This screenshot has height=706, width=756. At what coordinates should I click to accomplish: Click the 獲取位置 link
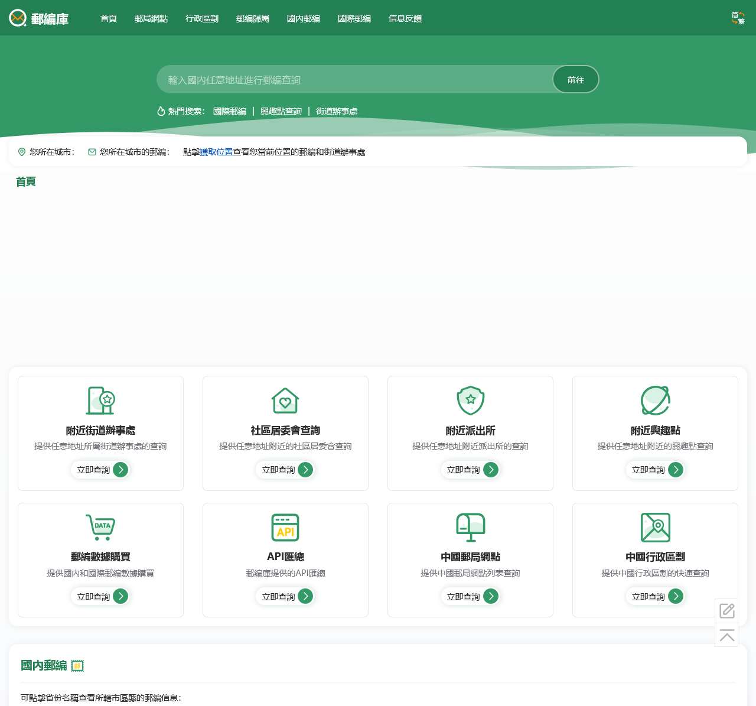point(216,152)
